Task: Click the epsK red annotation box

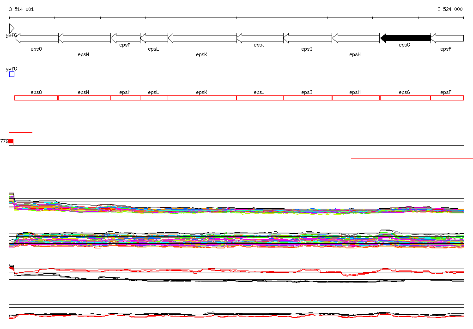Action: coord(202,98)
